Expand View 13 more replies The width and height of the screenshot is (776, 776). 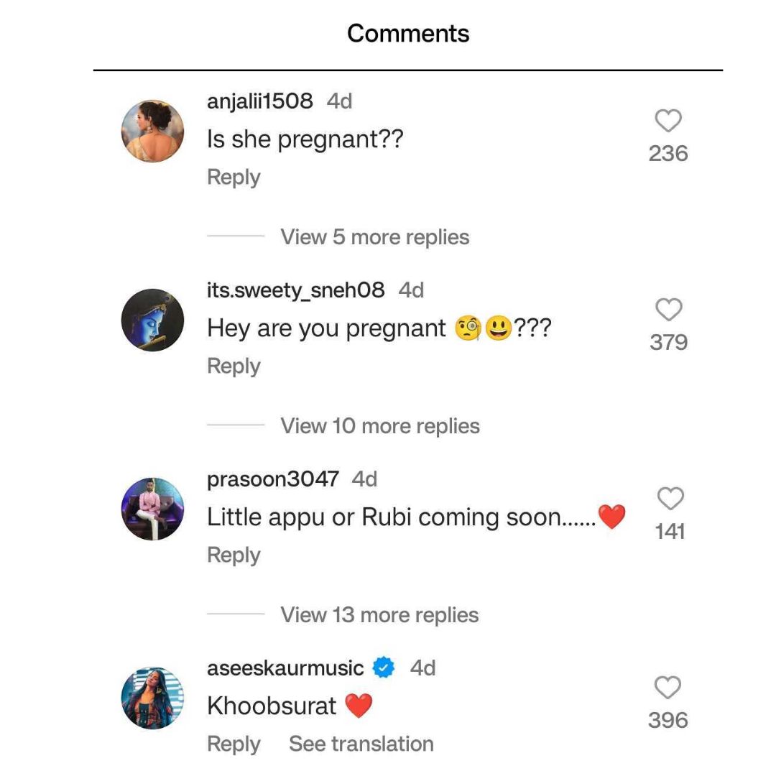click(379, 615)
